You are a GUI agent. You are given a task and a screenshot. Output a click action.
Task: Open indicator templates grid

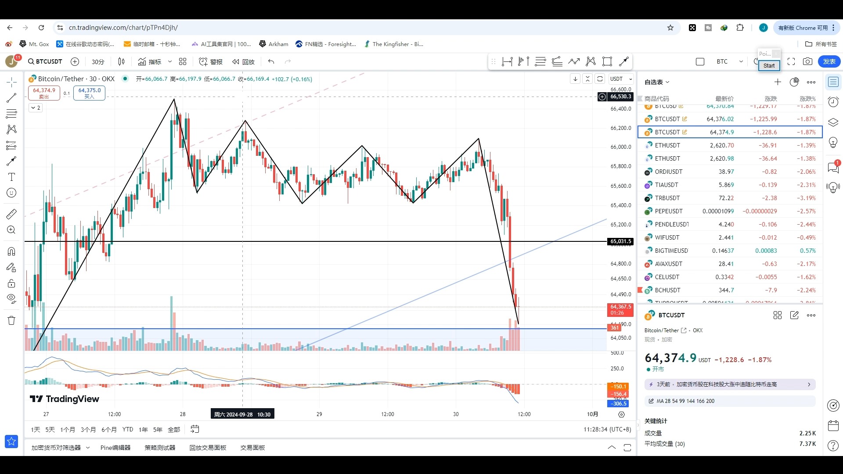(x=183, y=62)
